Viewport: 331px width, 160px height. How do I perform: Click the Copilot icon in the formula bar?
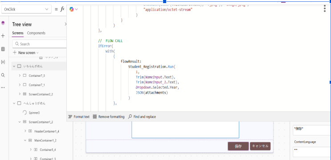[x=72, y=9]
